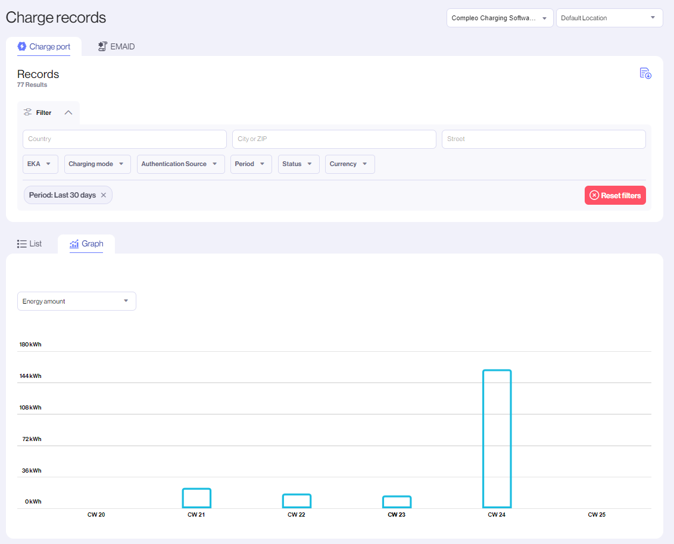The height and width of the screenshot is (544, 674).
Task: Click the Charge port lightning icon
Action: [x=22, y=46]
